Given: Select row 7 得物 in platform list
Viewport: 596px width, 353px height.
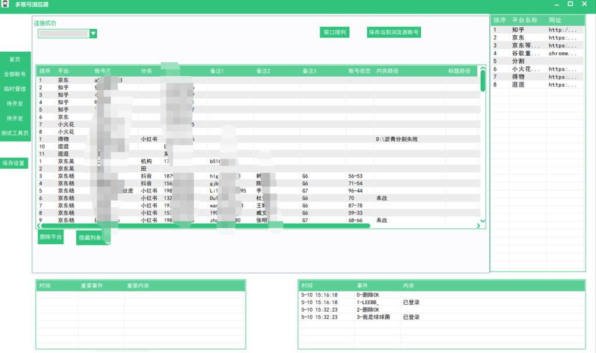Looking at the screenshot, I should pos(537,77).
